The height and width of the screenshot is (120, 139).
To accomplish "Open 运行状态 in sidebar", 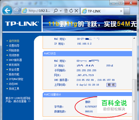I will 14,41.
